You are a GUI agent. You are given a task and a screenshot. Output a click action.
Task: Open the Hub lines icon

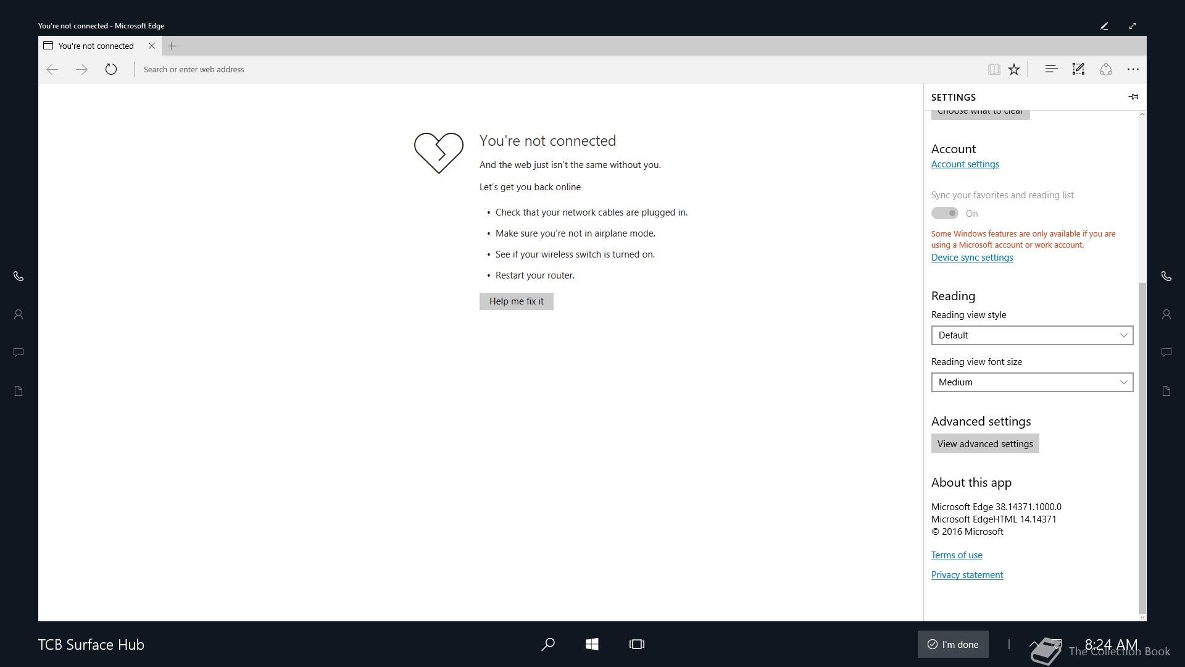(x=1051, y=69)
